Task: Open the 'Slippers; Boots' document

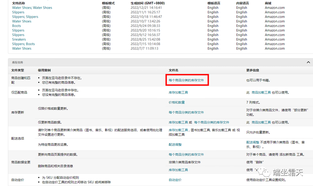Action: 23,44
